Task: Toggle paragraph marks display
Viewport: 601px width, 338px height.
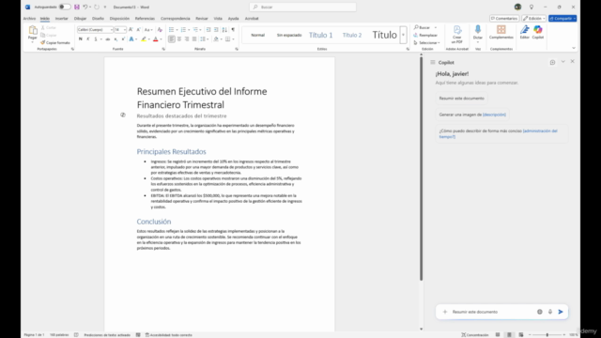Action: (x=233, y=29)
